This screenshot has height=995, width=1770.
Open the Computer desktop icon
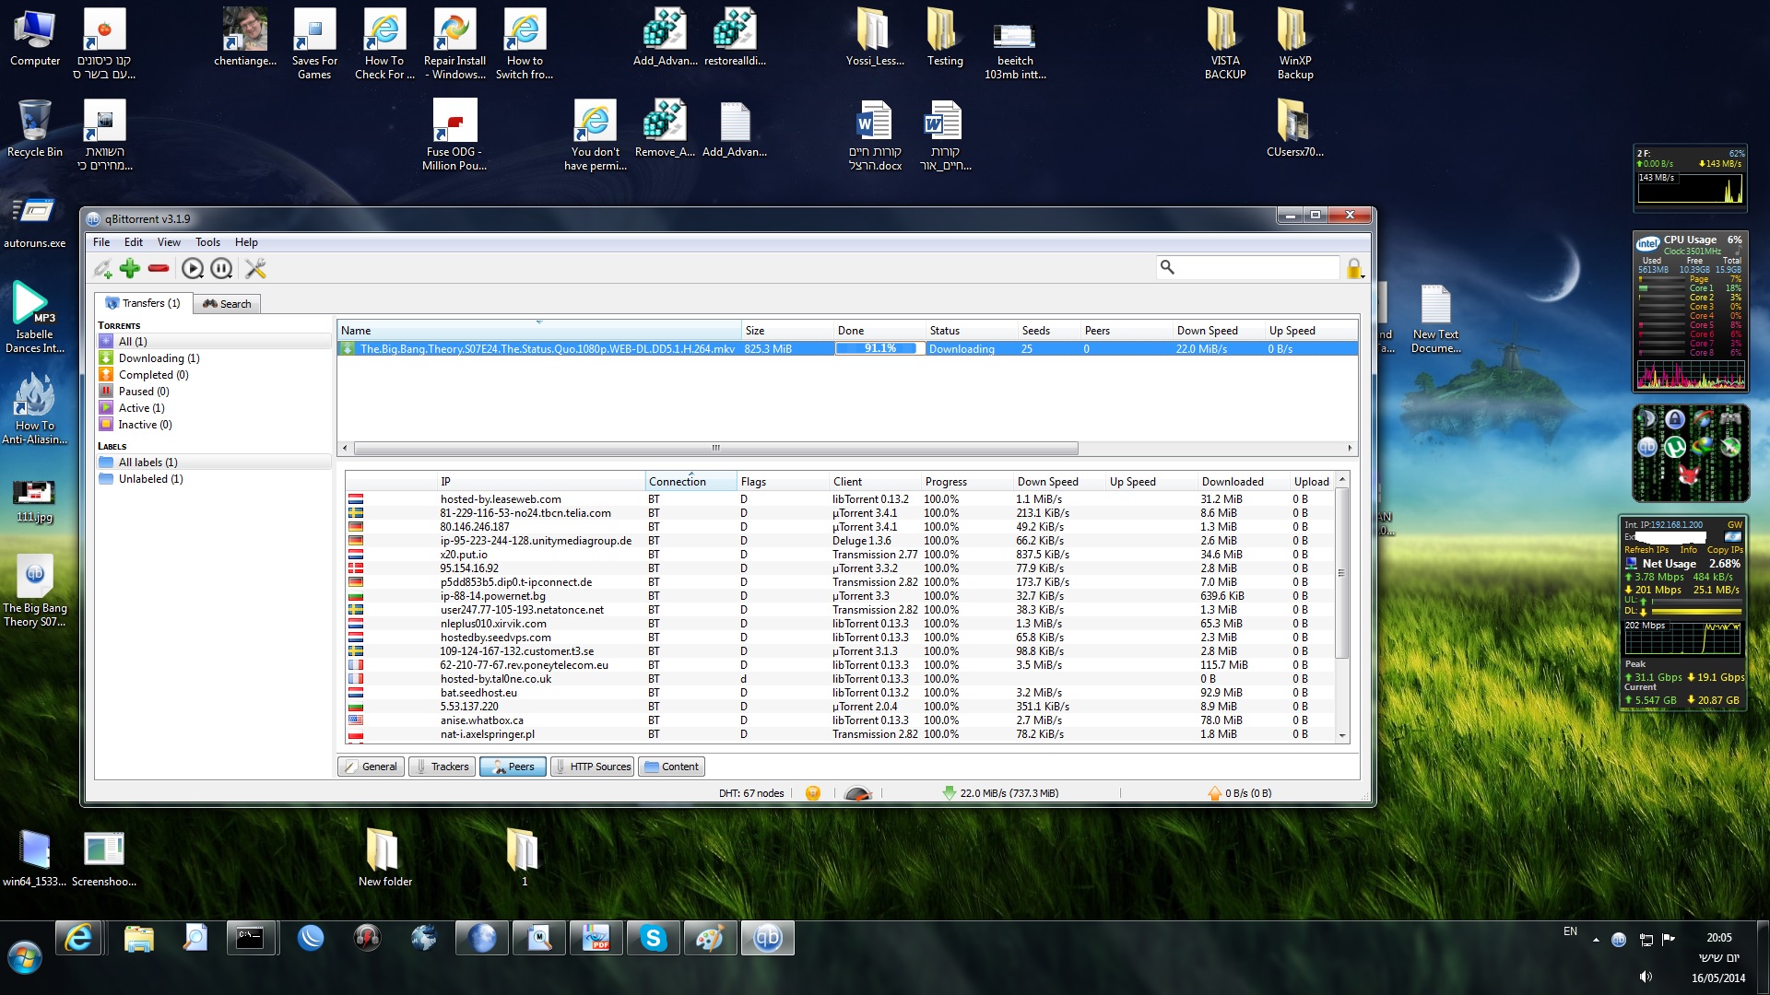(35, 38)
